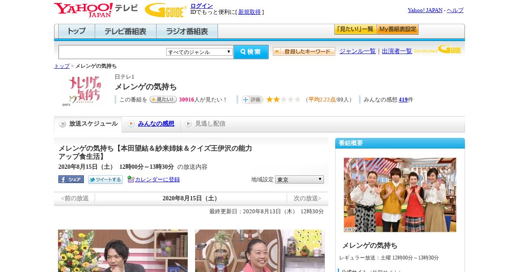
Task: Open the ヘルプ link
Action: [455, 10]
